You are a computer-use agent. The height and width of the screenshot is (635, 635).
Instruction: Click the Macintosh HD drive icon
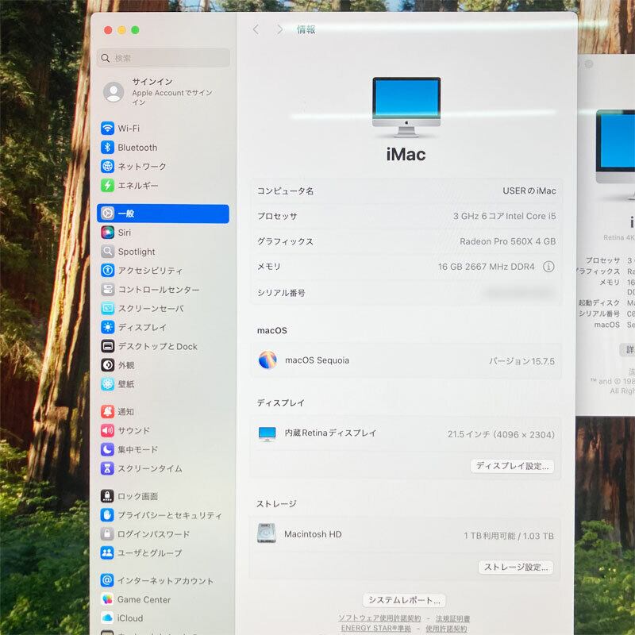click(x=267, y=533)
